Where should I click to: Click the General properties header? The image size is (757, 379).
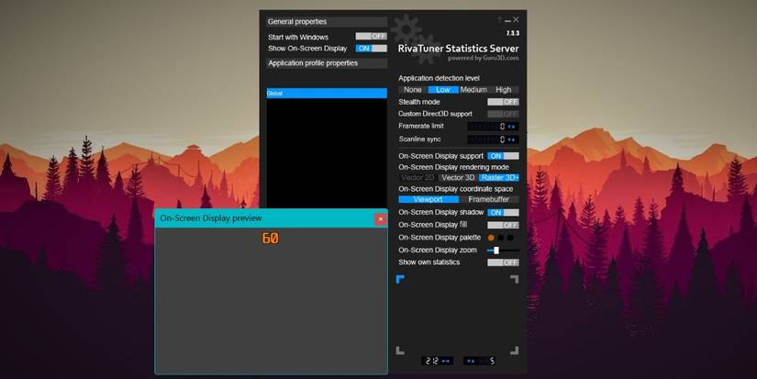coord(327,22)
